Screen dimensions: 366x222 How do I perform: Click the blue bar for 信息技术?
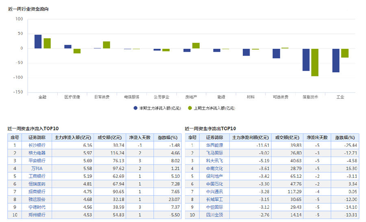tap(306, 60)
